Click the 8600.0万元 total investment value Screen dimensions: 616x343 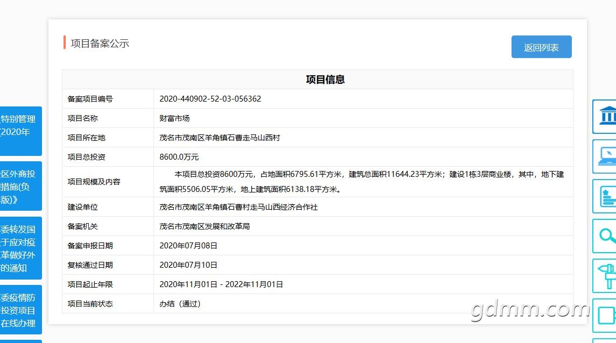point(179,157)
